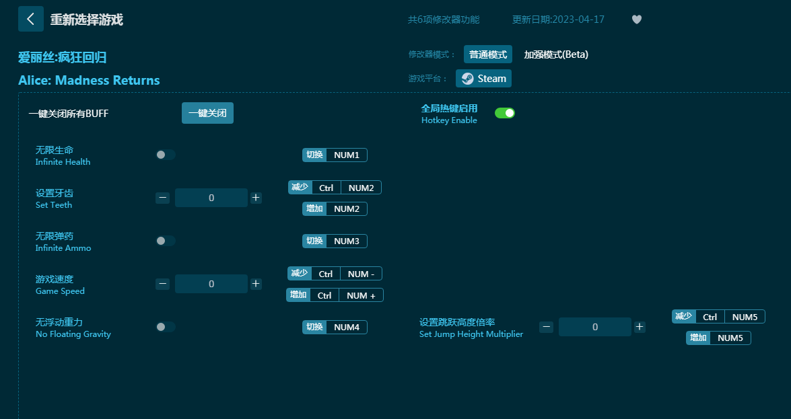Click 切换 label next to NUM3
This screenshot has width=791, height=419.
click(315, 241)
